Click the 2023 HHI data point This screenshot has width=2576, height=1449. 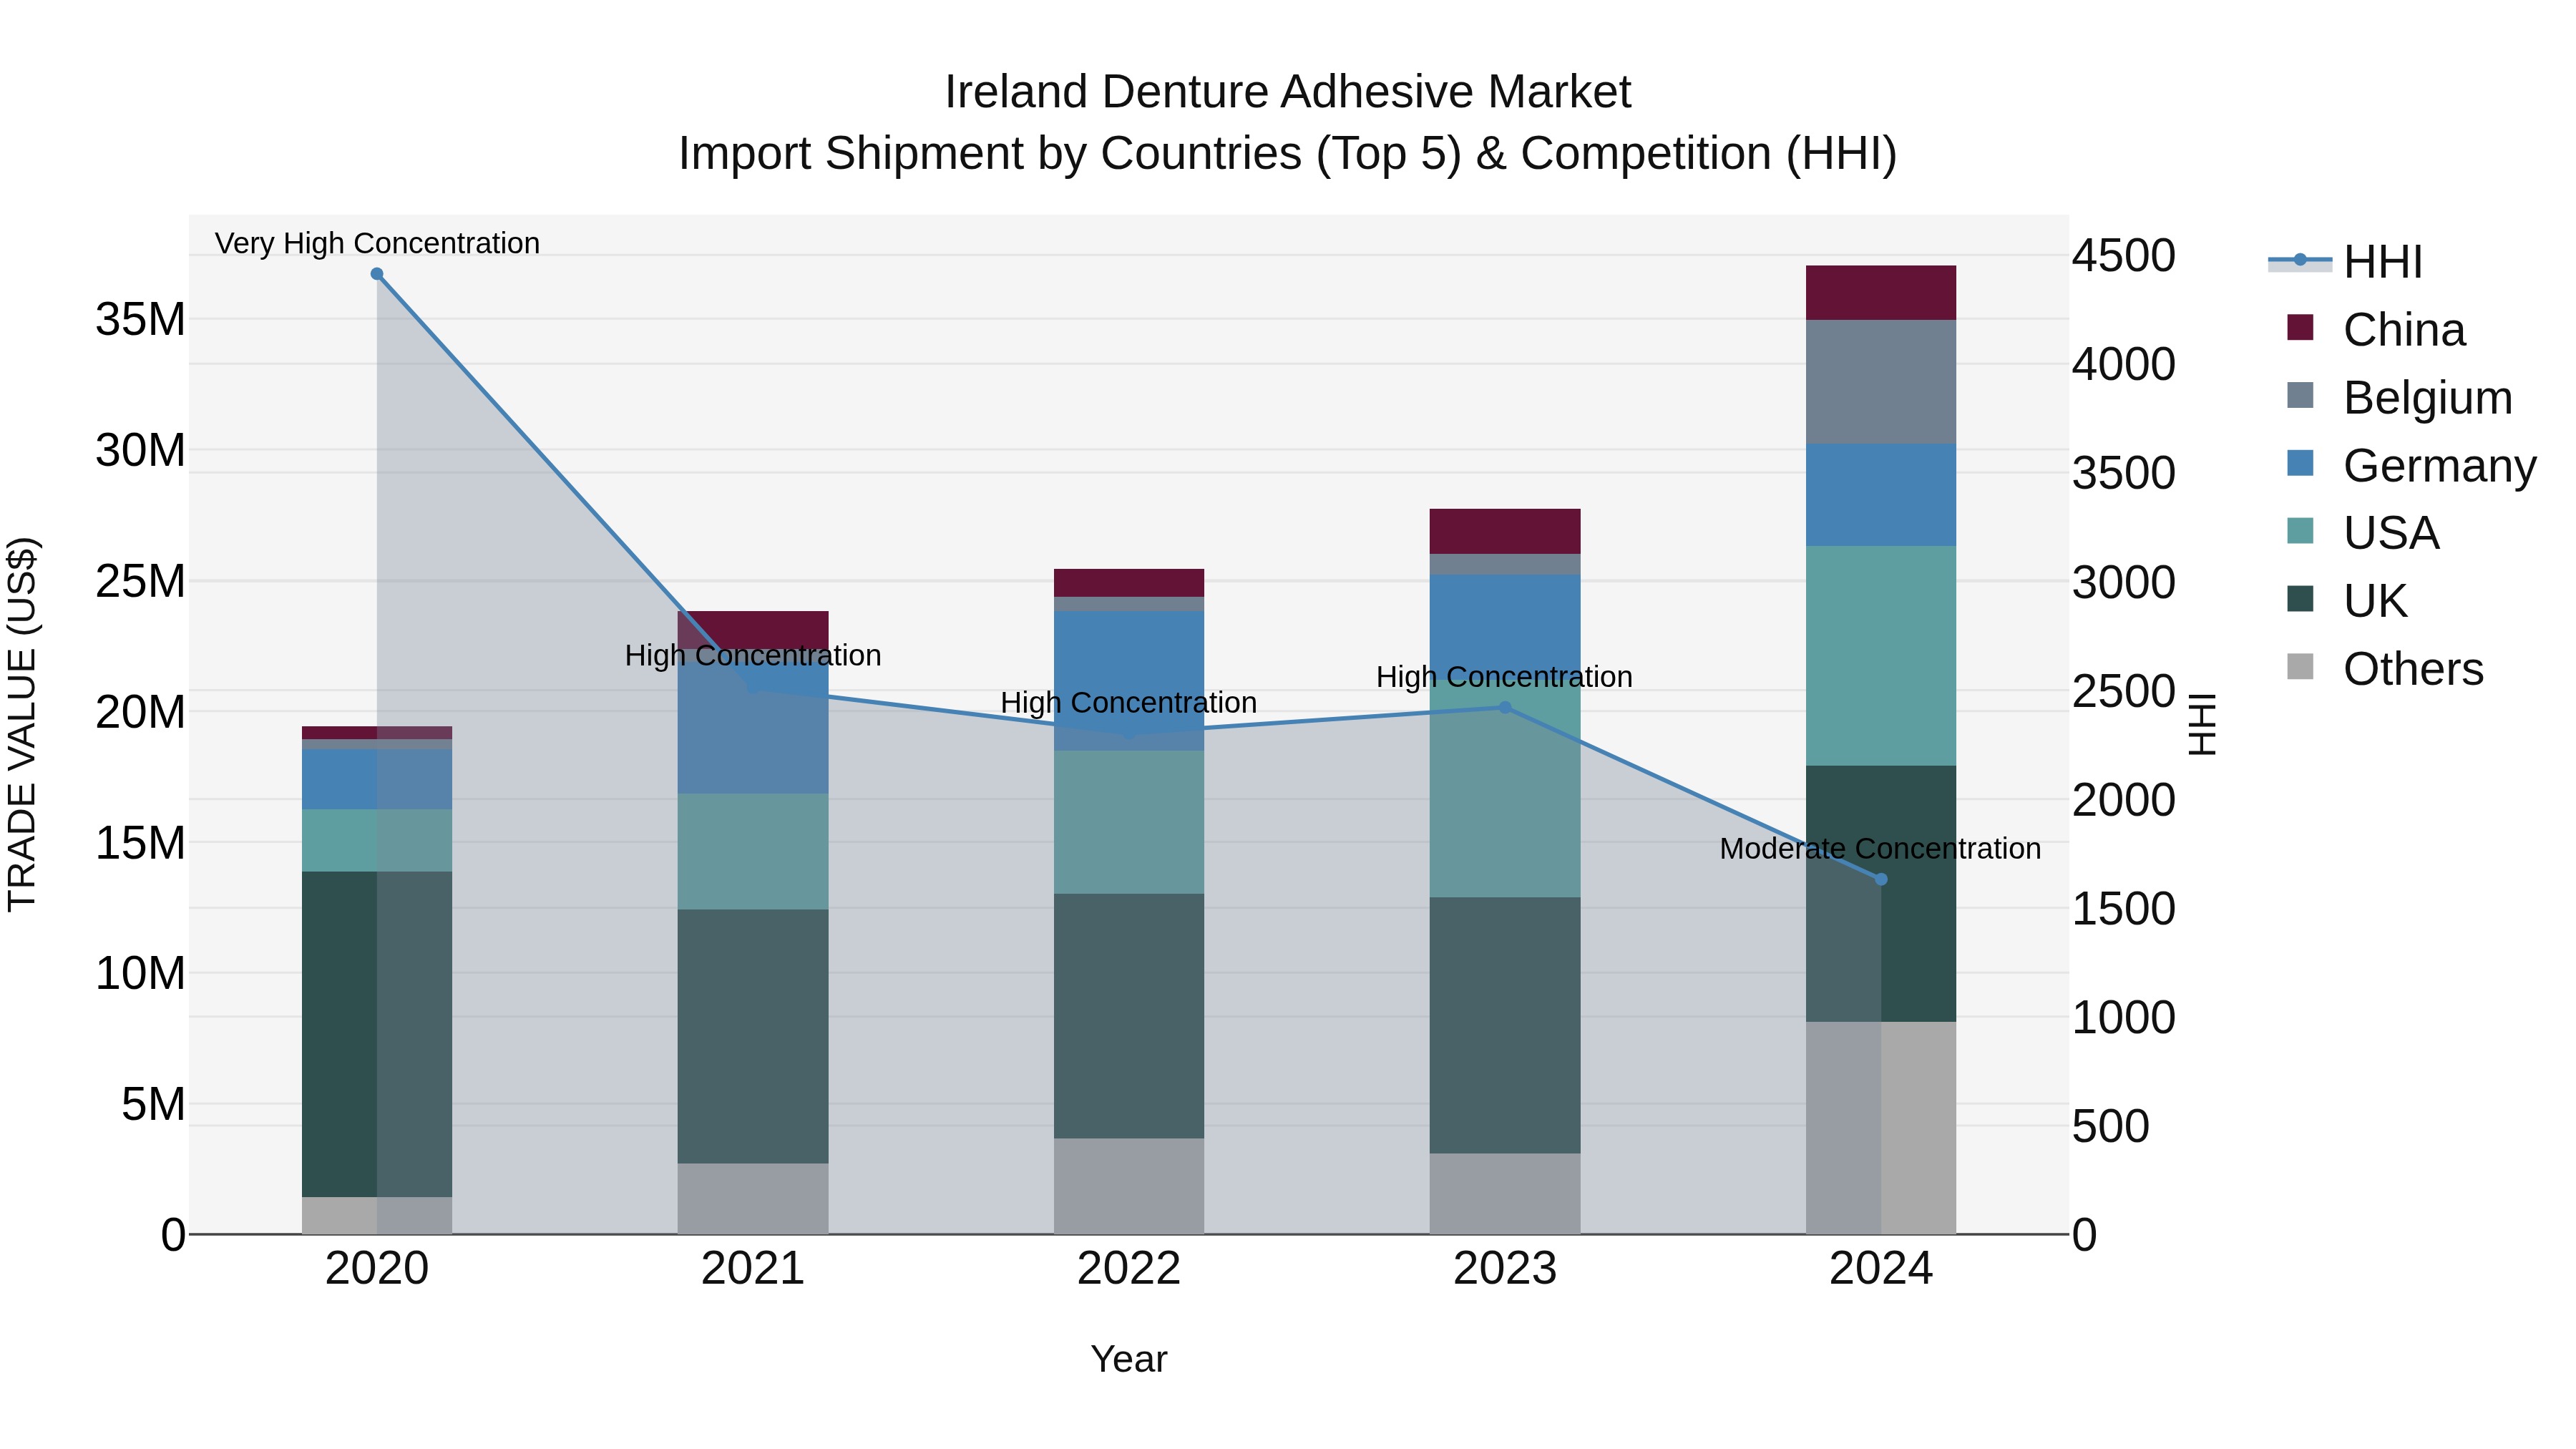tap(1505, 708)
